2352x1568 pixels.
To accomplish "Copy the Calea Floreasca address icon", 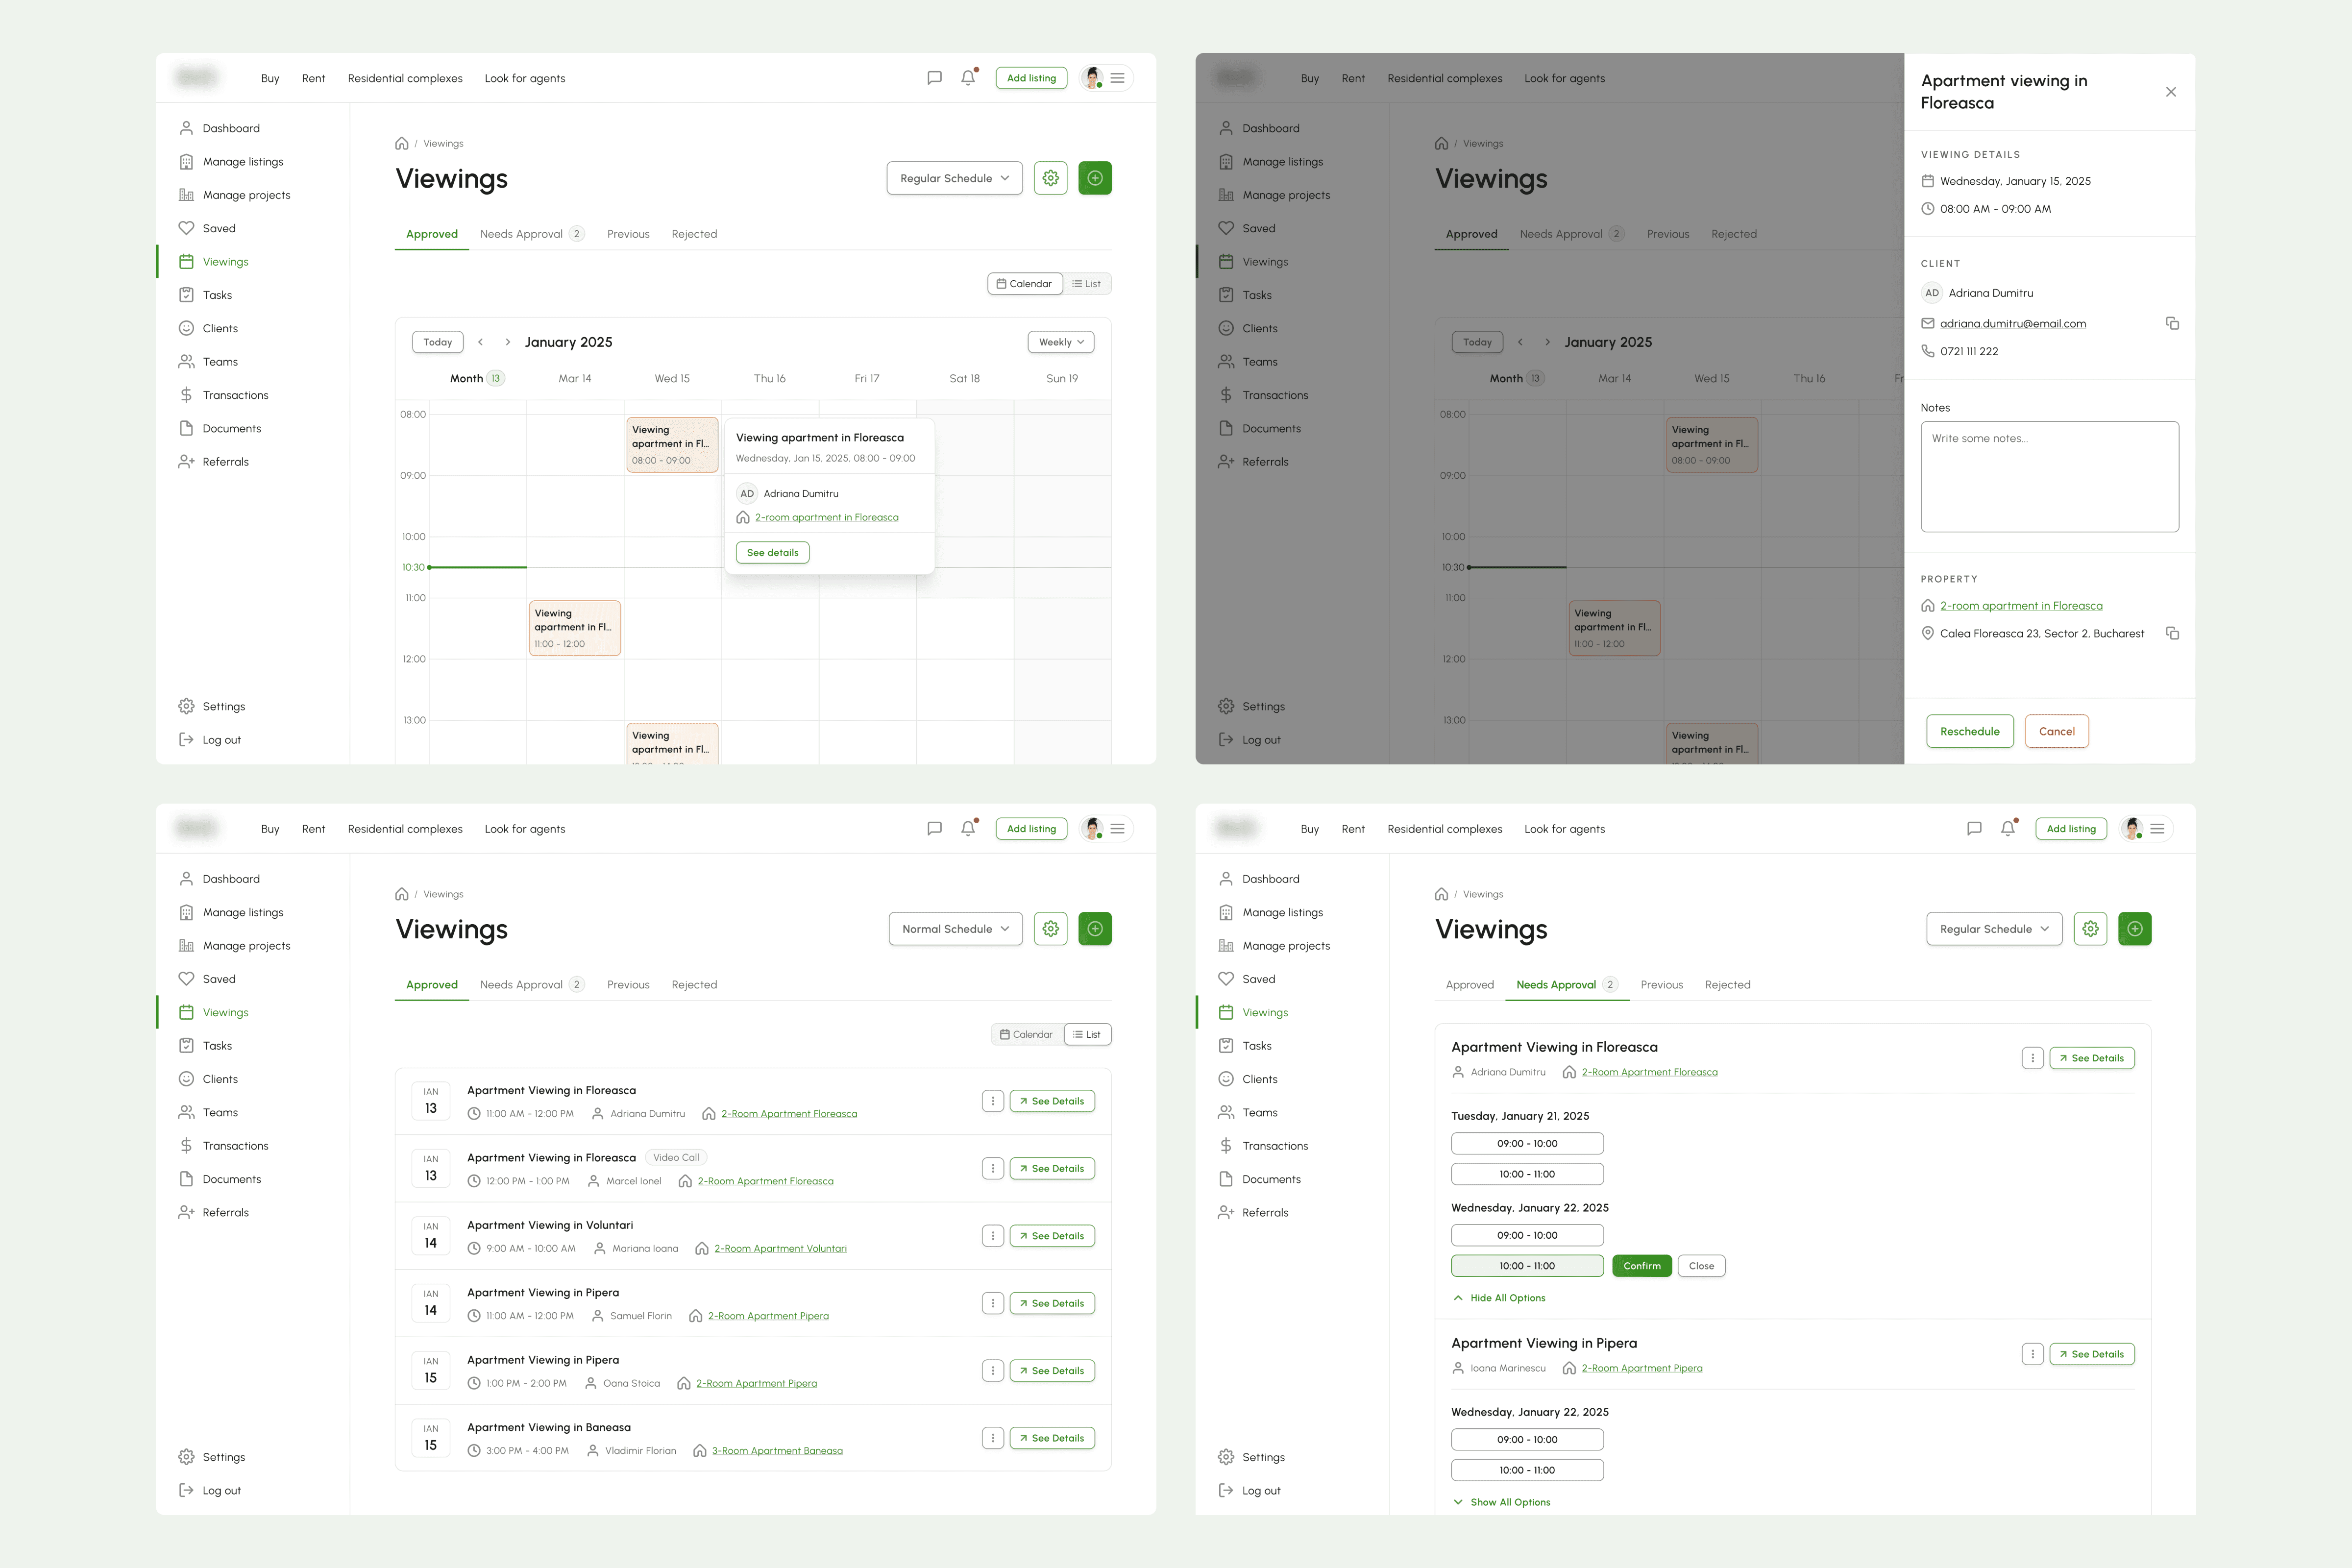I will coord(2172,633).
